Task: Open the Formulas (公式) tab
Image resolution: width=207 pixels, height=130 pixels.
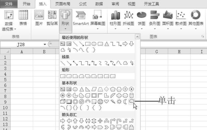Action: 83,4
